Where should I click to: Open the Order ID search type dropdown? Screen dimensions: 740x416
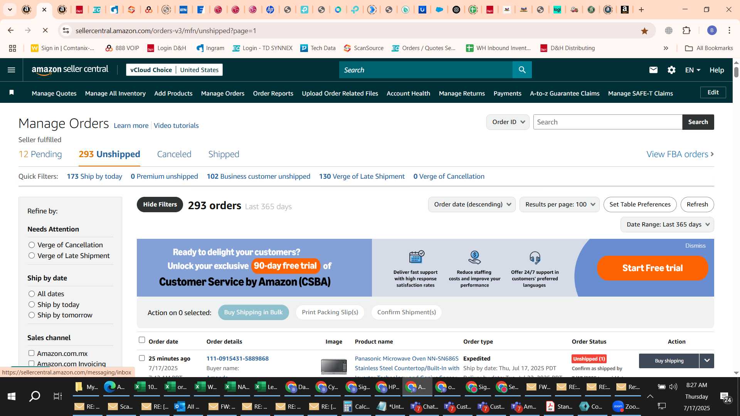[508, 122]
